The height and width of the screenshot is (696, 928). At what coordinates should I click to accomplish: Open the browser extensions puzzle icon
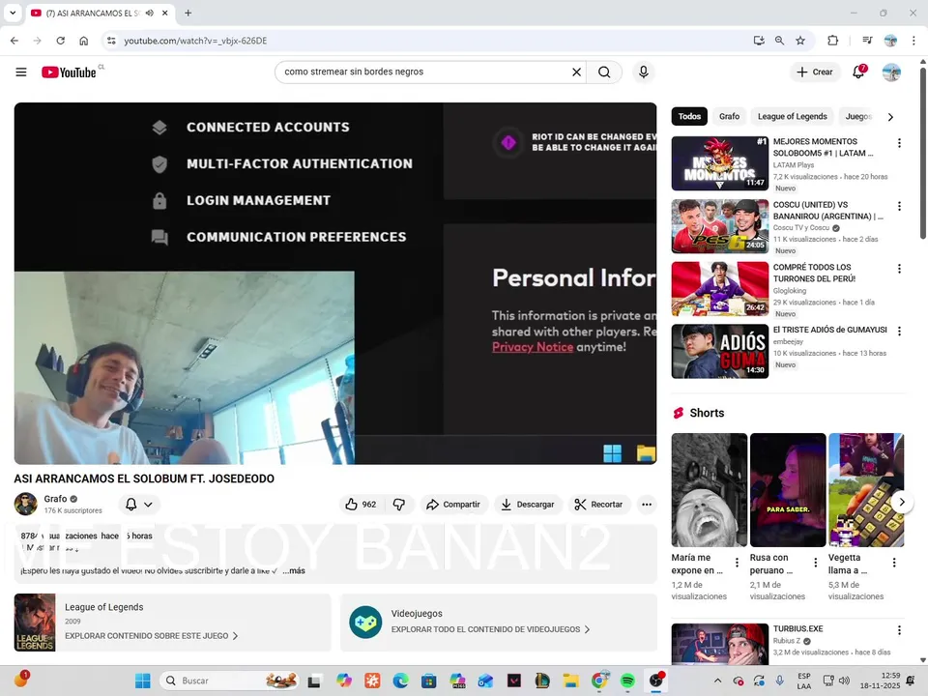(832, 41)
